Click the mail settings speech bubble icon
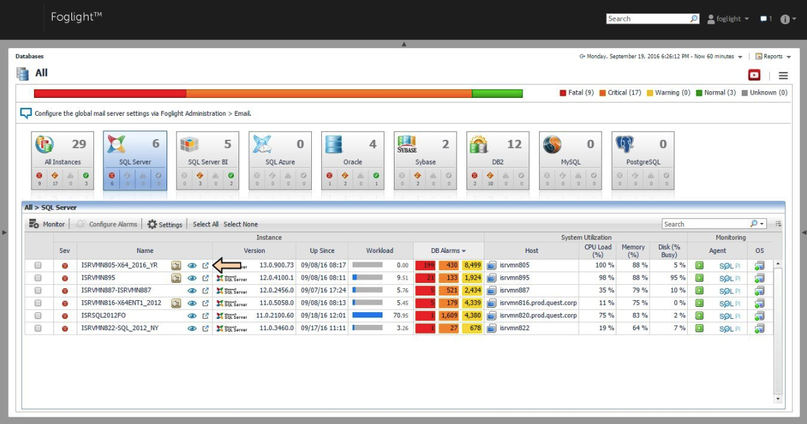 pos(26,113)
